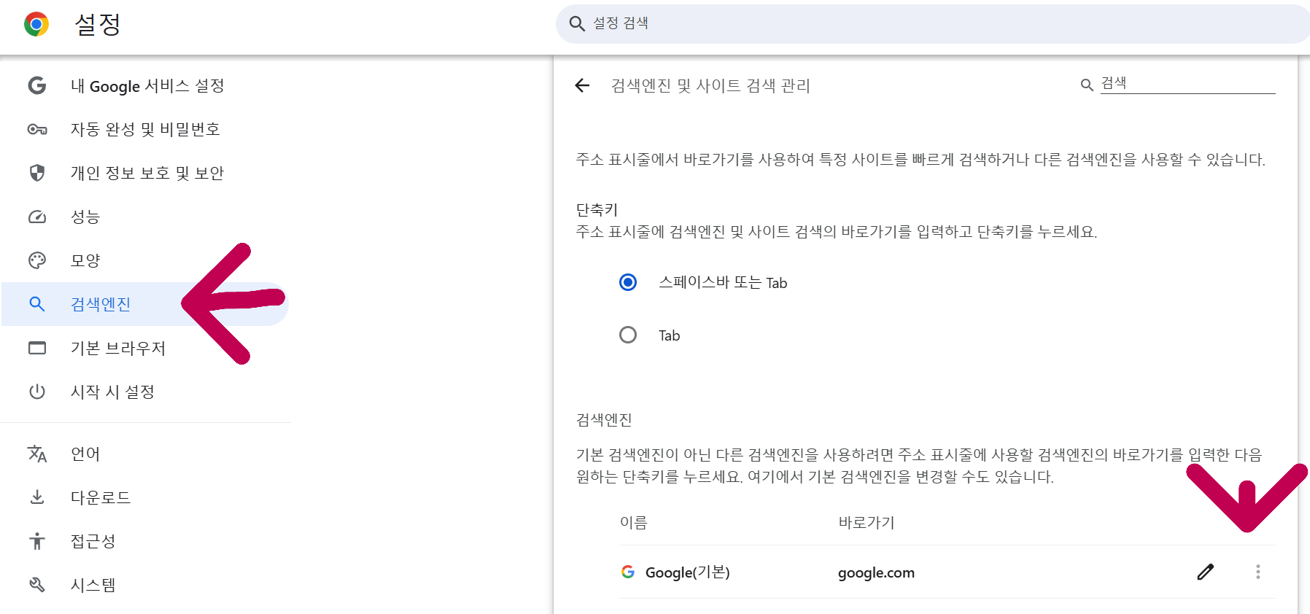Click the power icon for startup
This screenshot has width=1310, height=614.
click(37, 392)
